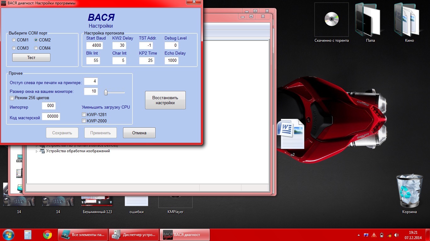Image resolution: width=430 pixels, height=241 pixels.
Task: Select COM4 port option
Action: (x=36, y=48)
